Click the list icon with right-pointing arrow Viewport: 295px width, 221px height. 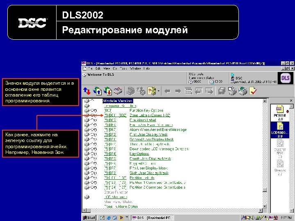point(209,91)
